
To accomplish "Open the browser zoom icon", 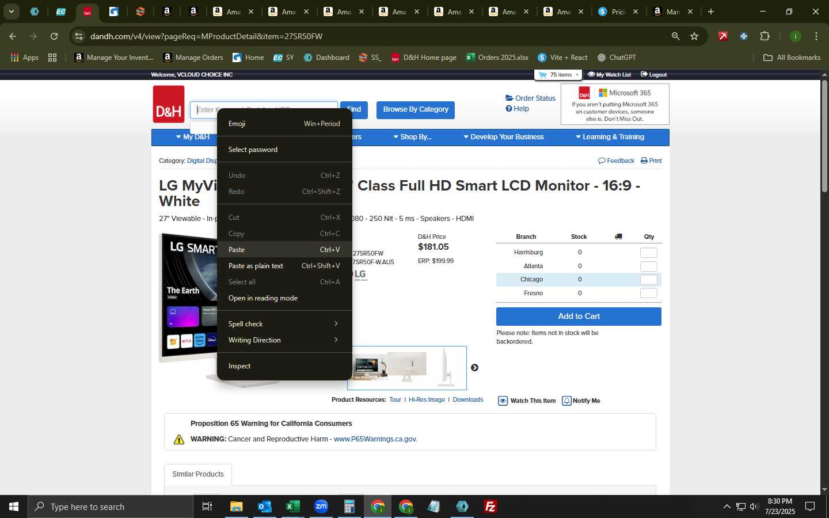I will point(675,36).
